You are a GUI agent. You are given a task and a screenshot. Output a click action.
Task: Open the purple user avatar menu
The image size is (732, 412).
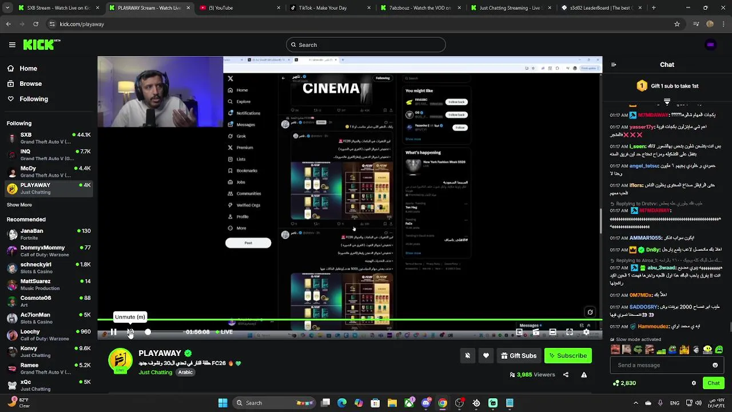(710, 45)
